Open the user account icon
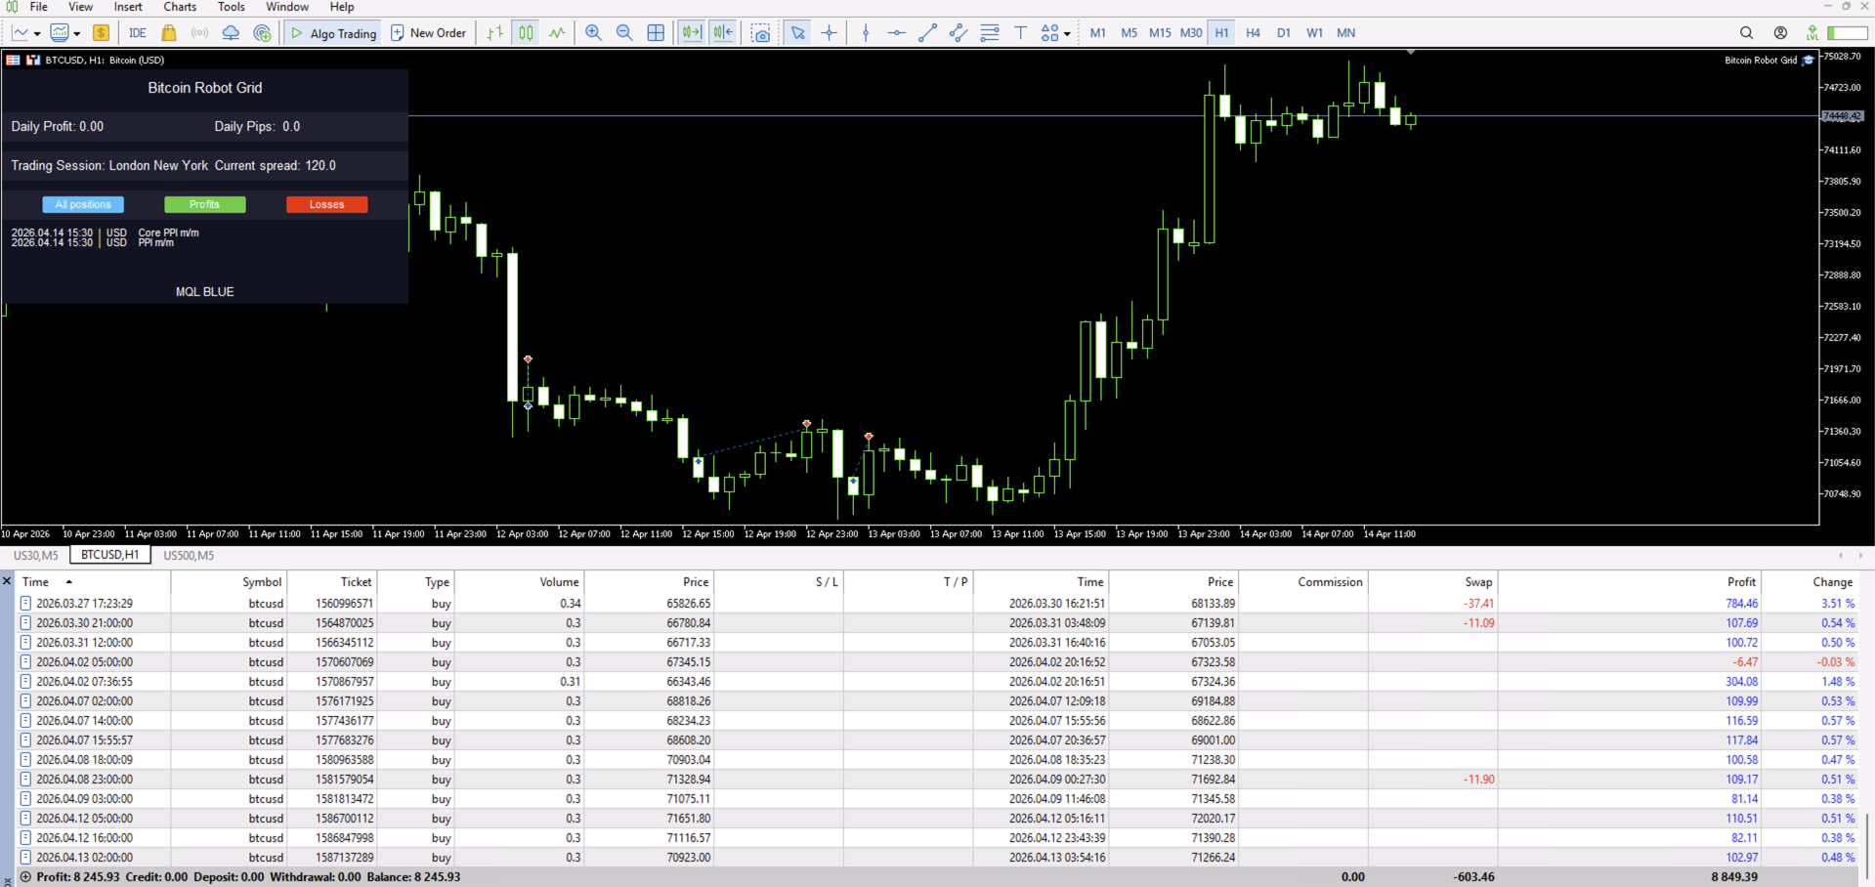This screenshot has width=1875, height=887. tap(1780, 32)
